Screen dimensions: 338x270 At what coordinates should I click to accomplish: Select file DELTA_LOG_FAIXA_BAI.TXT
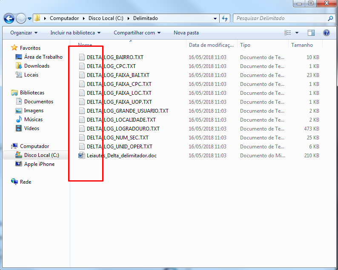pyautogui.click(x=118, y=75)
